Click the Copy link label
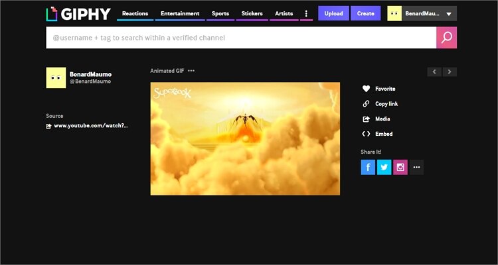 pos(386,103)
